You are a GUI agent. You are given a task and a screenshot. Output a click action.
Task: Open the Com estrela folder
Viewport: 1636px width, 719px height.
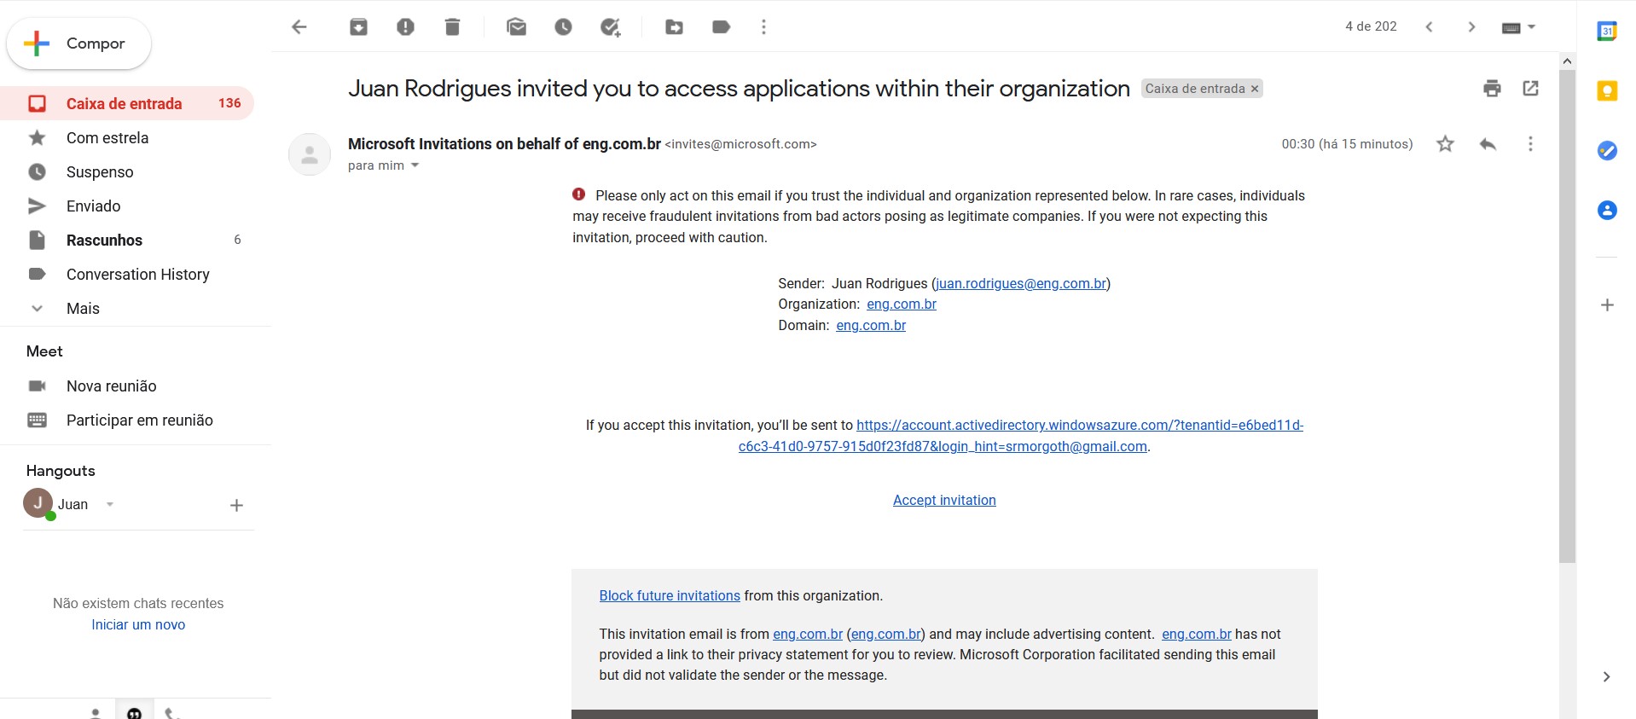click(x=127, y=137)
